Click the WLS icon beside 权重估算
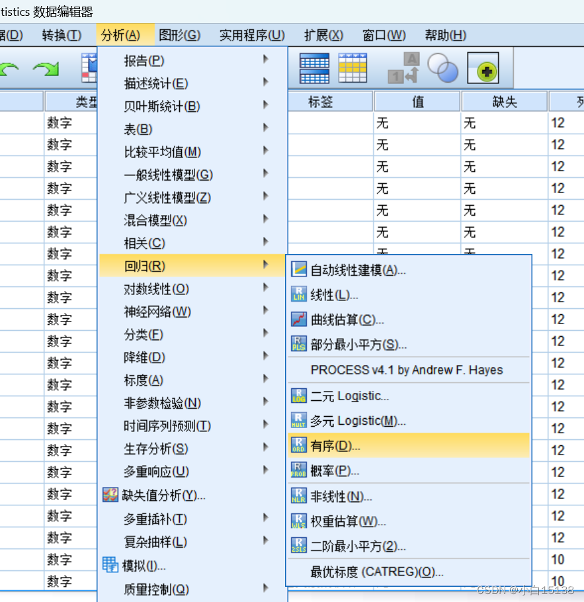Screen dimensions: 584x602 [x=299, y=521]
